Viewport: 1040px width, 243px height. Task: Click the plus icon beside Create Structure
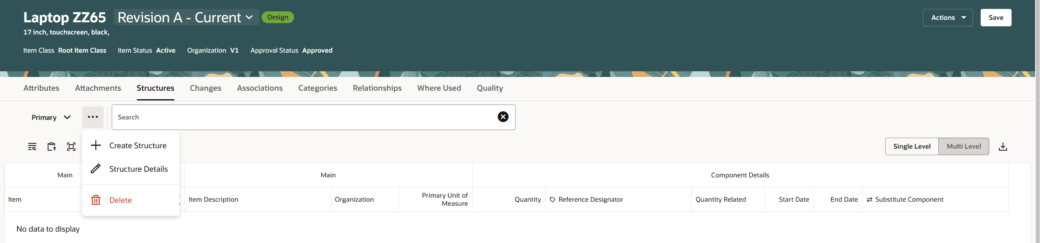click(x=96, y=145)
